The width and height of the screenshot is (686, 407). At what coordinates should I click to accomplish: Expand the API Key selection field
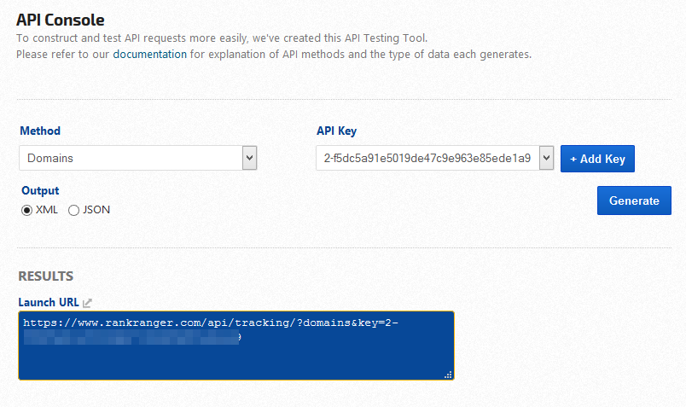[x=427, y=158]
